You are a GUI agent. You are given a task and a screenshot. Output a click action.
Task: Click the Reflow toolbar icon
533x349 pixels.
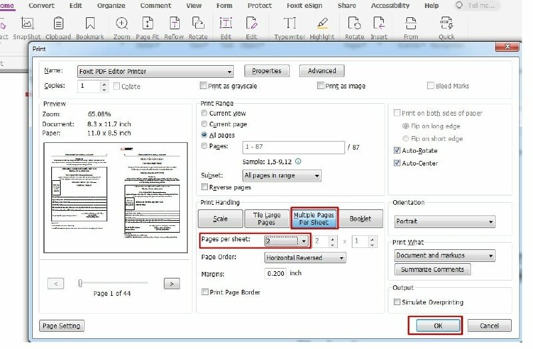pos(174,24)
